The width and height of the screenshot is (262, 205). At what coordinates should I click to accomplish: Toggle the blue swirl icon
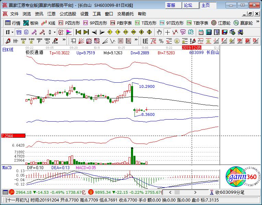coord(19,32)
